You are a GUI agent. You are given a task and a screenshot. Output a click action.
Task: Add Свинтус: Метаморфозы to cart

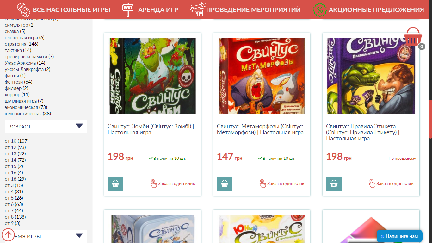tap(225, 184)
